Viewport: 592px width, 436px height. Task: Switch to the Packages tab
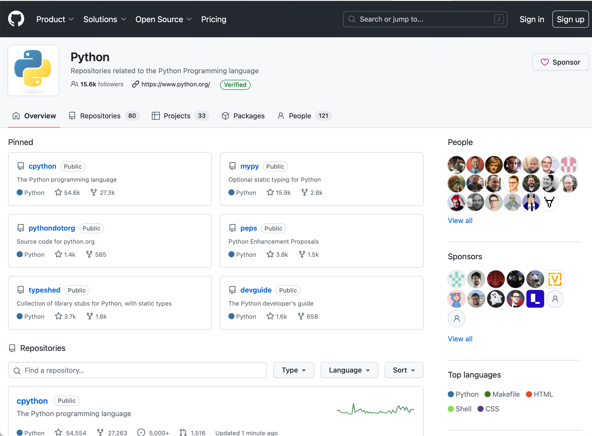[x=243, y=116]
